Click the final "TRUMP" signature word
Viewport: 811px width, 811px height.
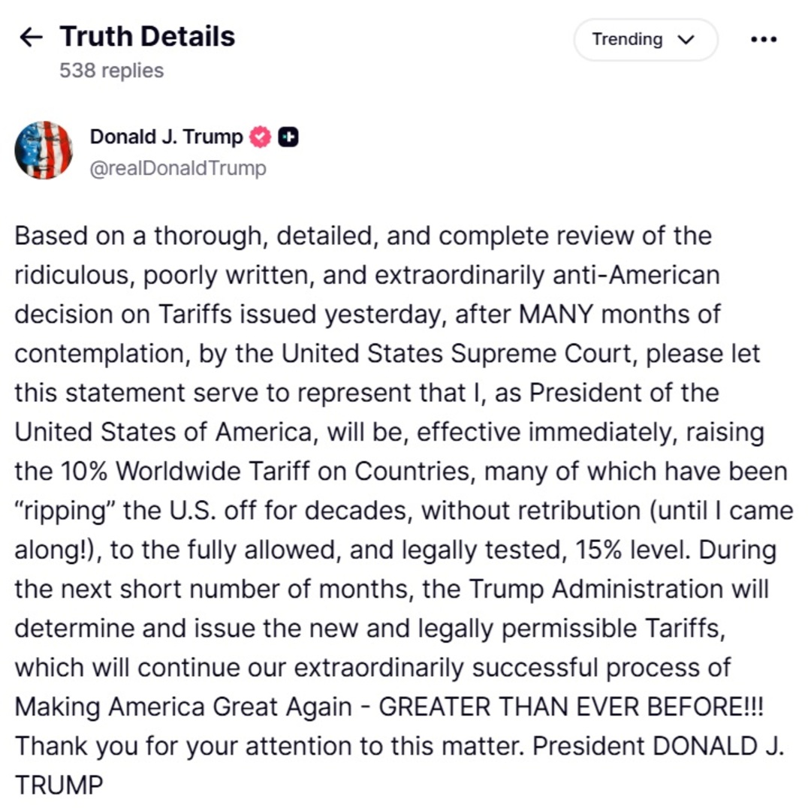tap(58, 785)
